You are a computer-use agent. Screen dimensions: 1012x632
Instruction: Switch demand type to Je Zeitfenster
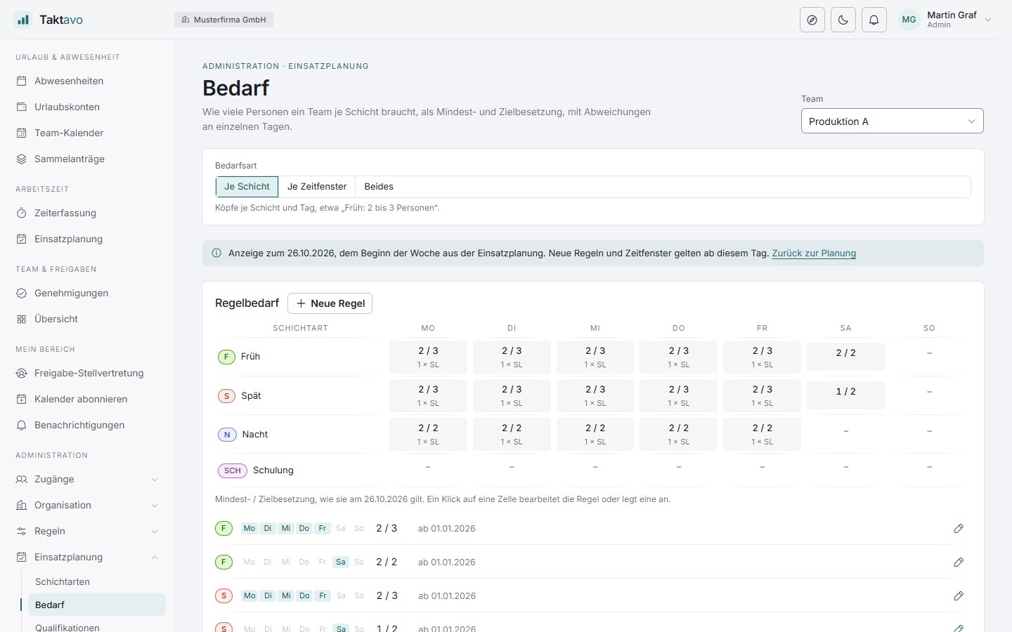(x=317, y=187)
